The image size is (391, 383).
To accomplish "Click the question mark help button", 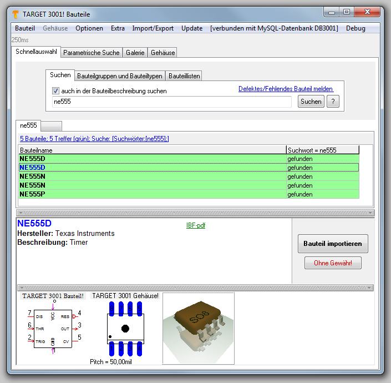I will pyautogui.click(x=333, y=102).
